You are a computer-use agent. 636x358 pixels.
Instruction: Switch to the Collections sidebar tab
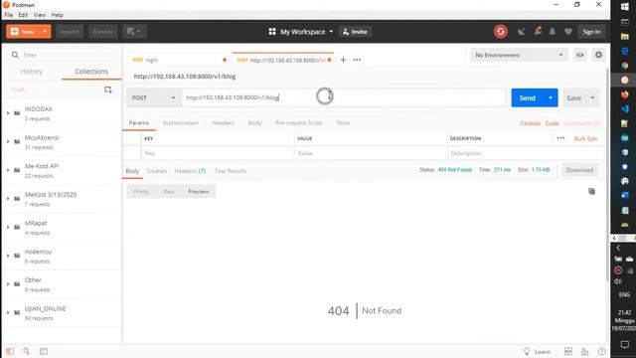[91, 72]
